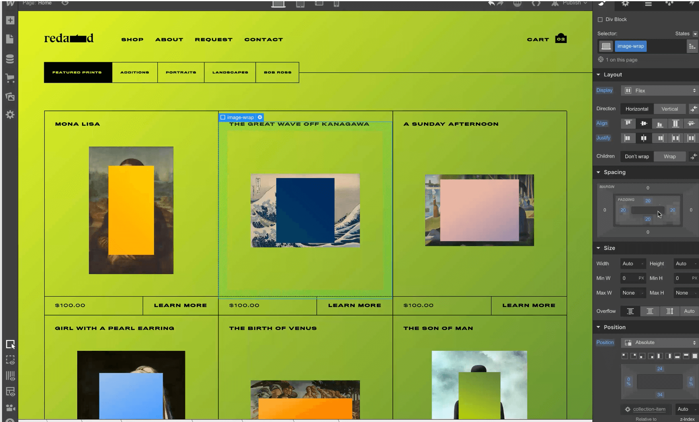
Task: Toggle the grid overlay icon
Action: click(10, 376)
